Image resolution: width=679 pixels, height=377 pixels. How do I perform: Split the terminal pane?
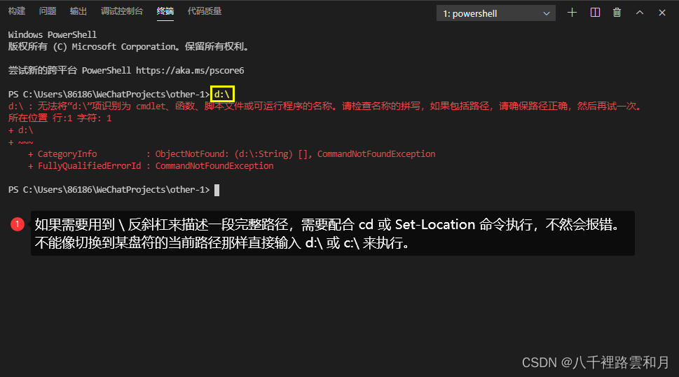595,13
